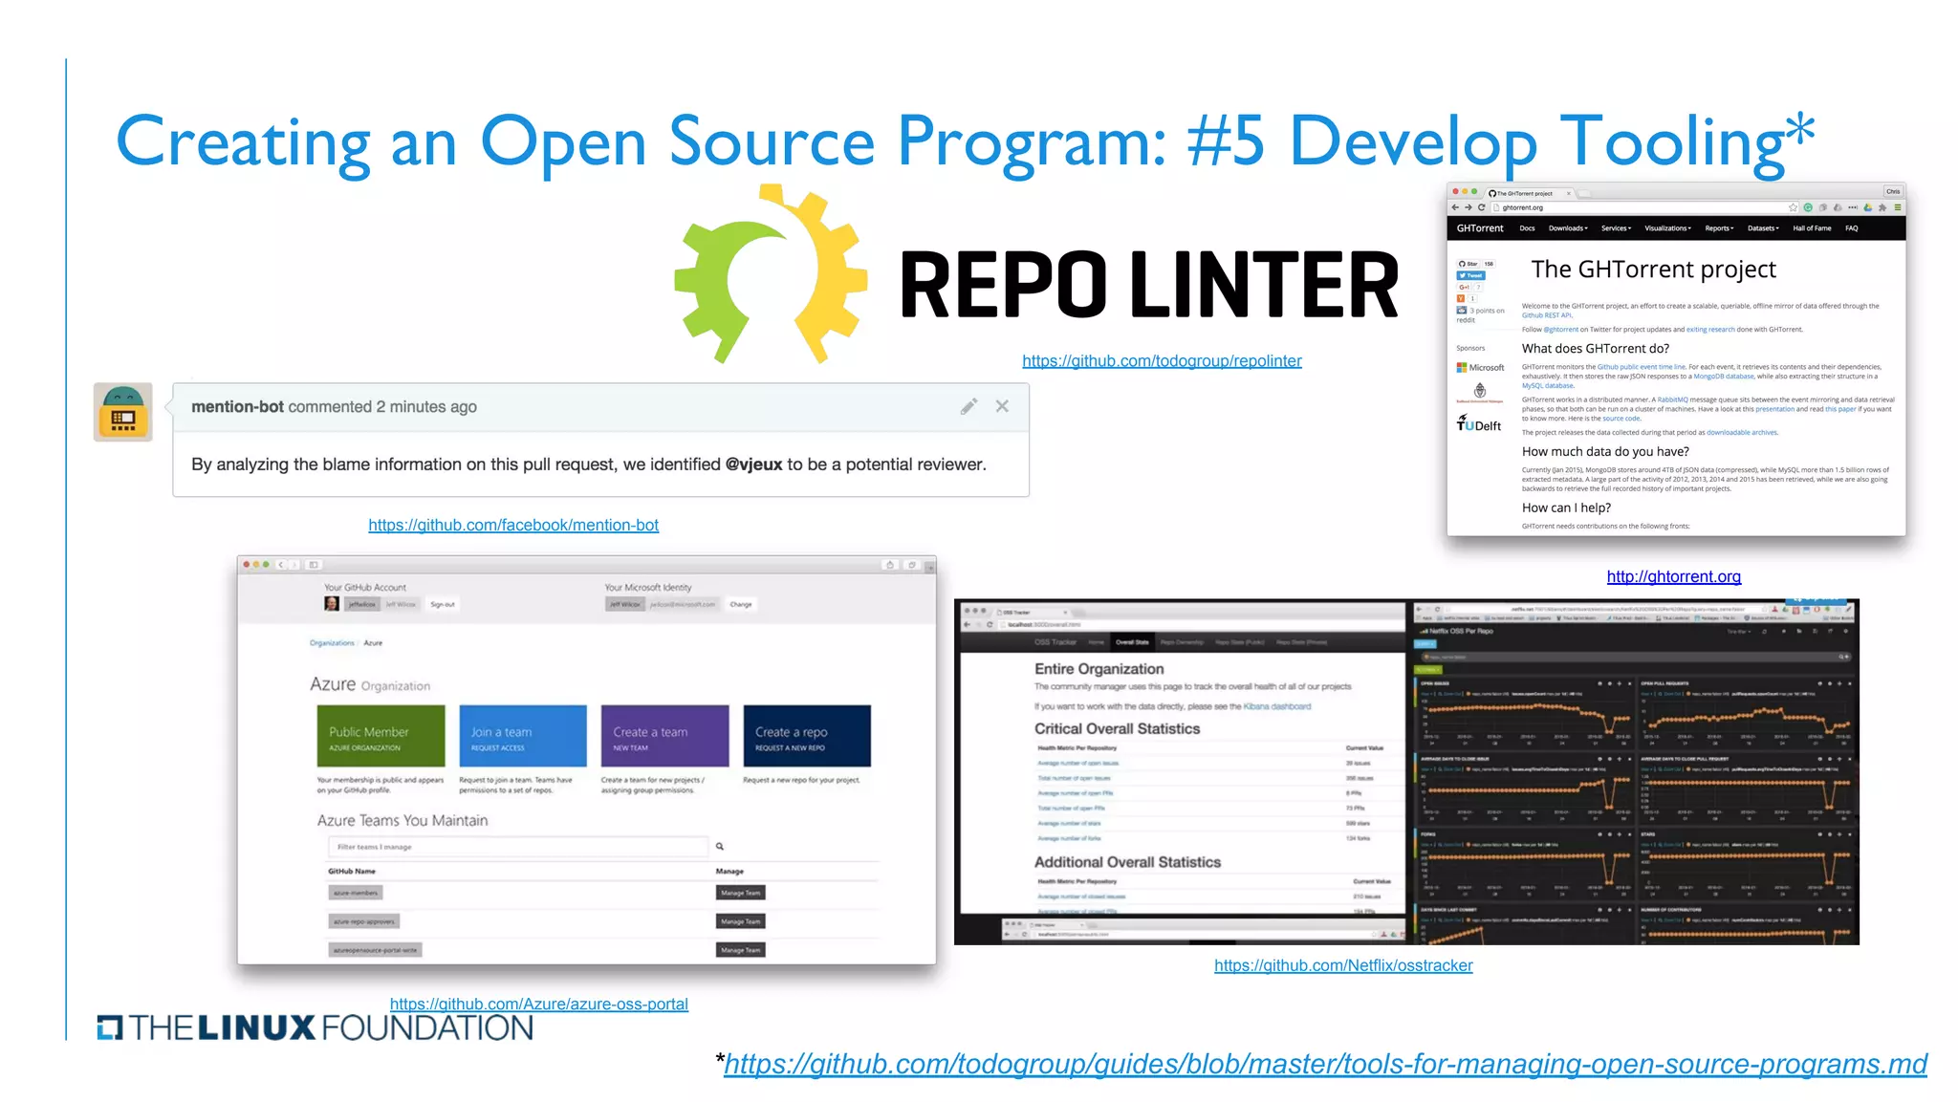Bookmark GHTorrent page with the star icon
The height and width of the screenshot is (1102, 1958).
tap(1793, 207)
